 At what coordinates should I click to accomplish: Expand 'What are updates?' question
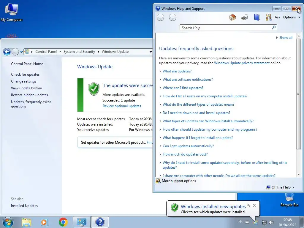177,71
